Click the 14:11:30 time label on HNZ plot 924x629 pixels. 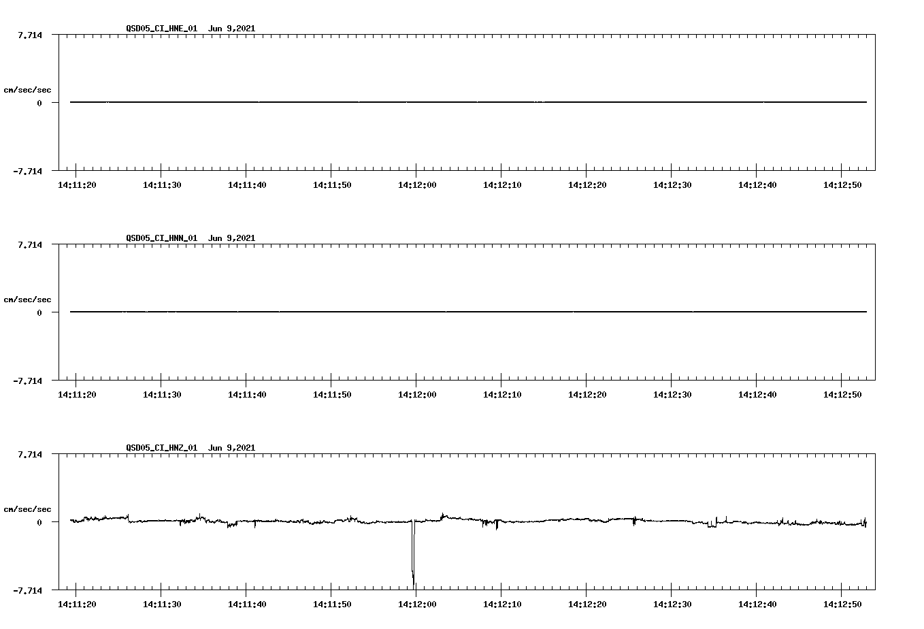(x=162, y=604)
